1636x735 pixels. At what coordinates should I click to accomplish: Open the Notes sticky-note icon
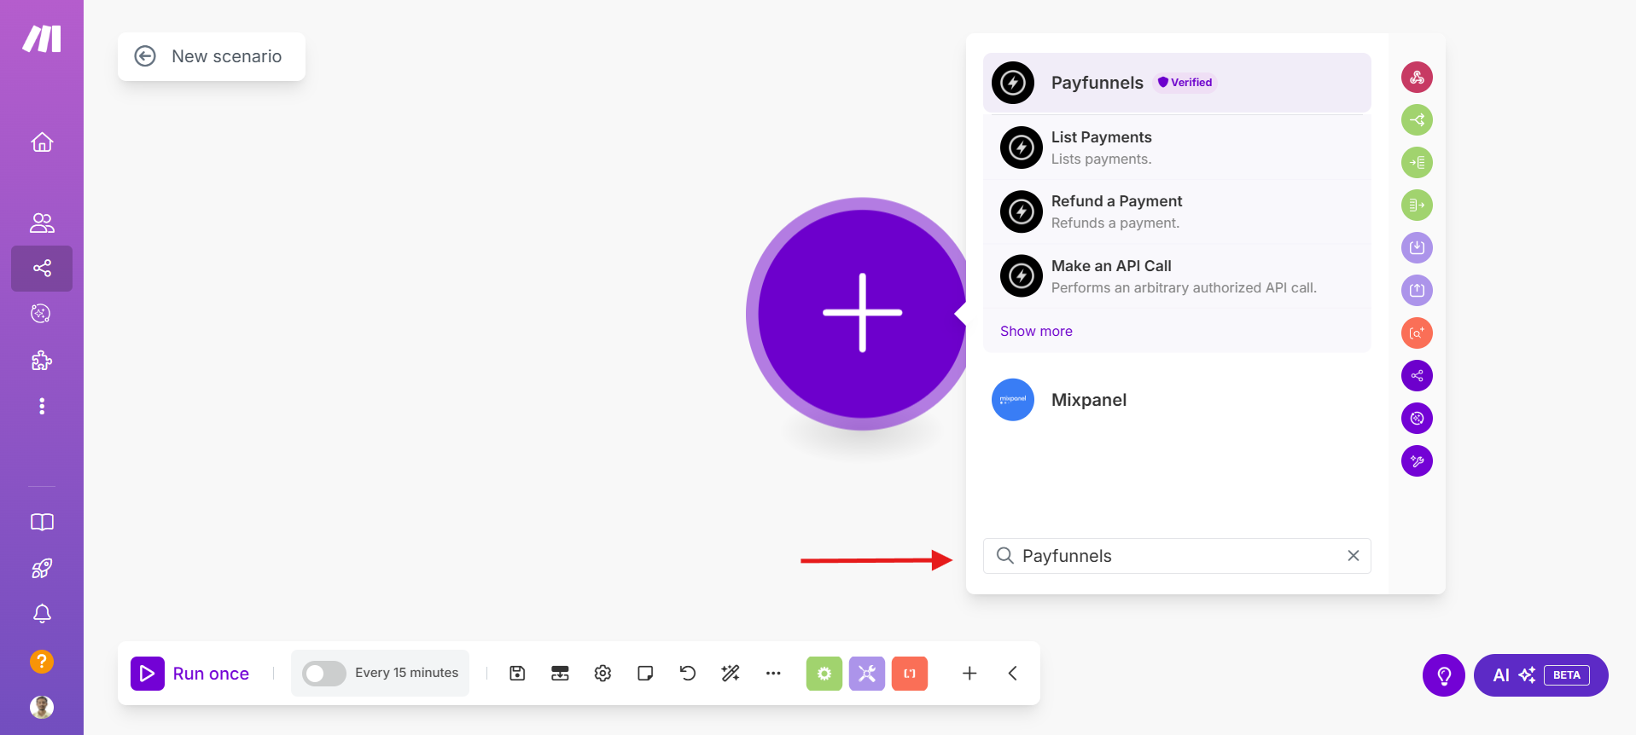pos(645,674)
